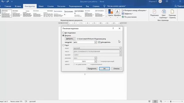
Task: Click the Применить button
Action: click(92, 69)
